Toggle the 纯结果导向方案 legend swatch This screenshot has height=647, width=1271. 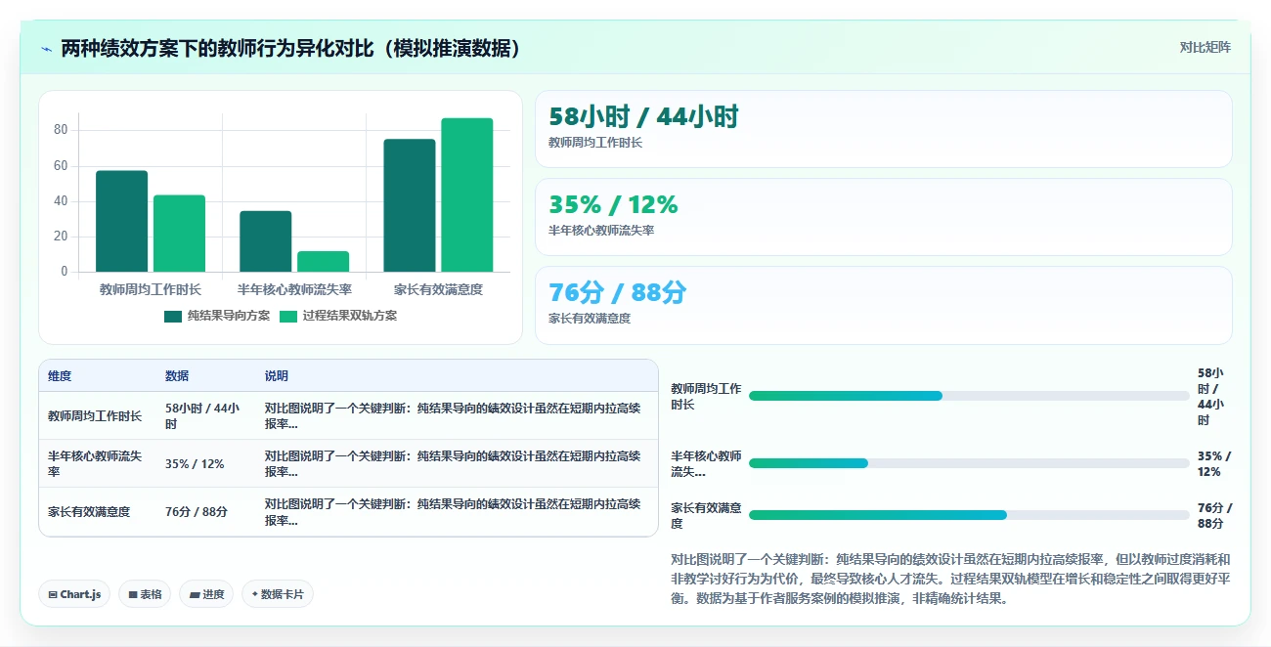pyautogui.click(x=173, y=316)
